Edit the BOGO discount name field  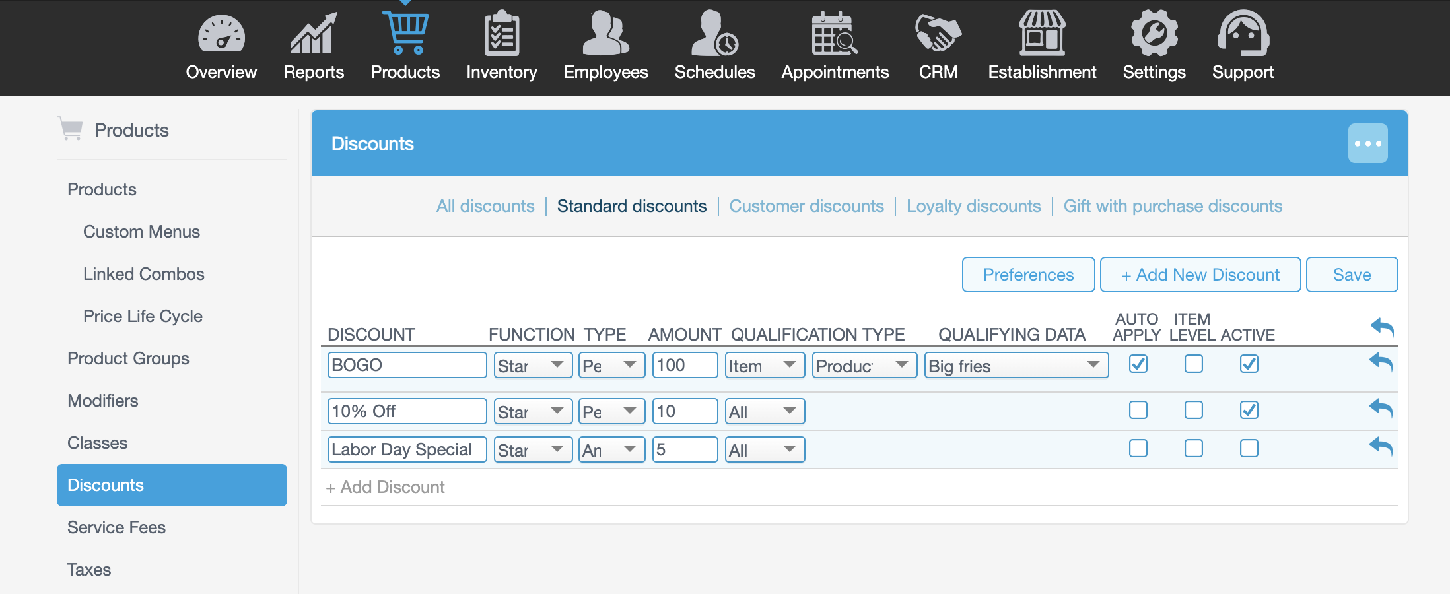tap(407, 364)
